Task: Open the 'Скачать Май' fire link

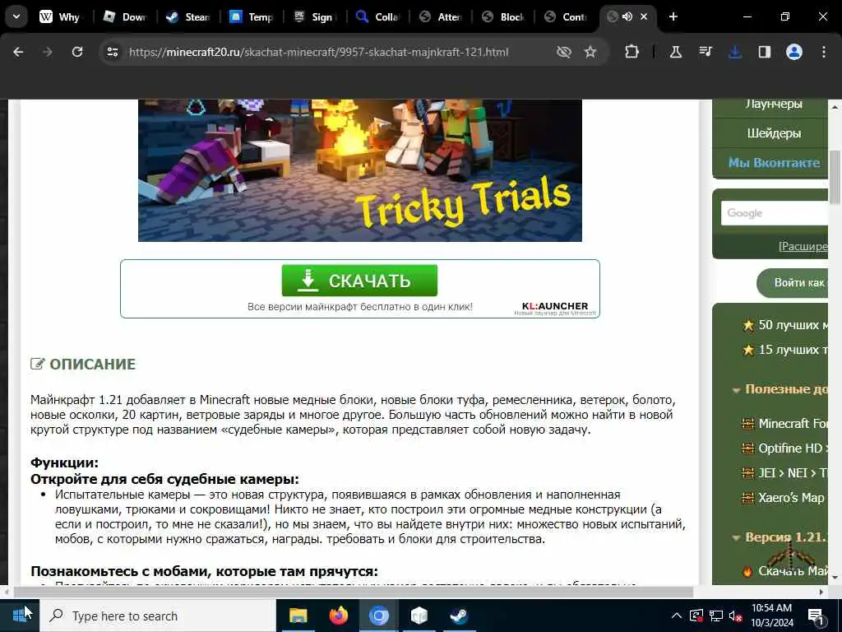Action: tap(792, 571)
